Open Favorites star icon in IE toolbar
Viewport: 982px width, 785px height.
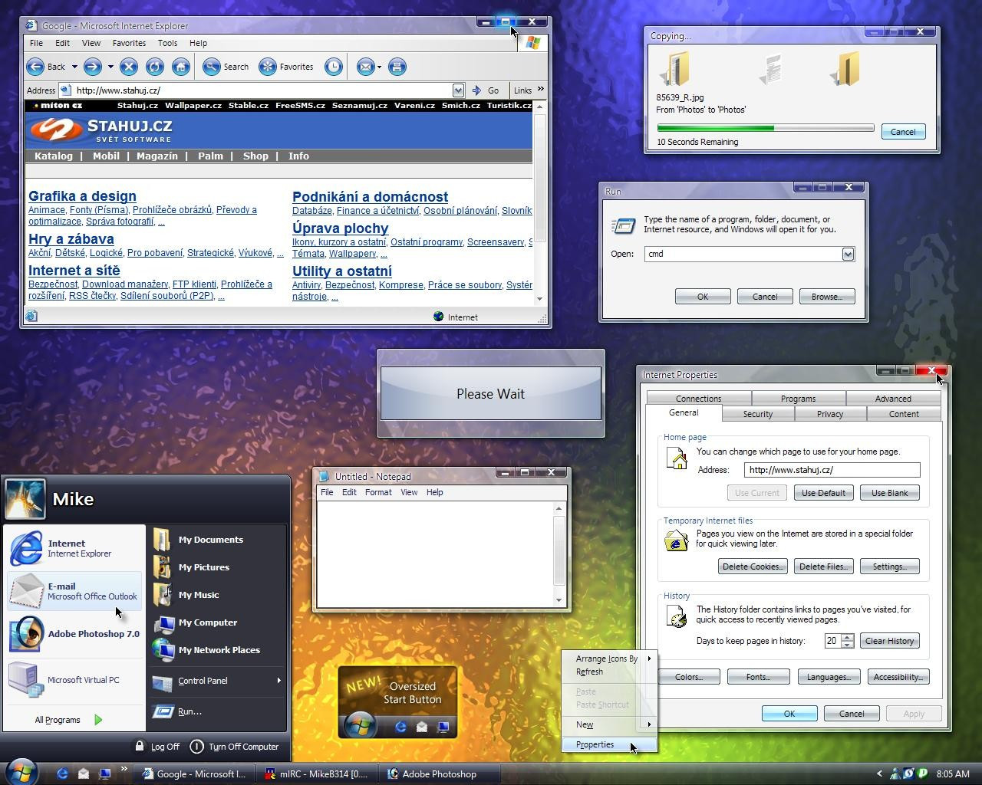pyautogui.click(x=268, y=67)
